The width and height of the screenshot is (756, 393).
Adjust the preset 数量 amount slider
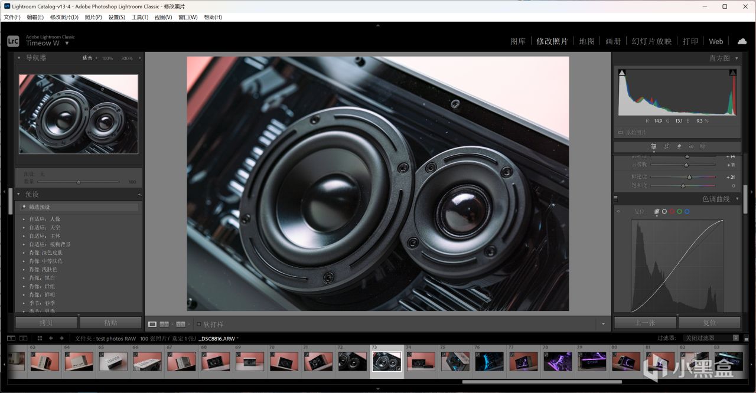coord(79,182)
